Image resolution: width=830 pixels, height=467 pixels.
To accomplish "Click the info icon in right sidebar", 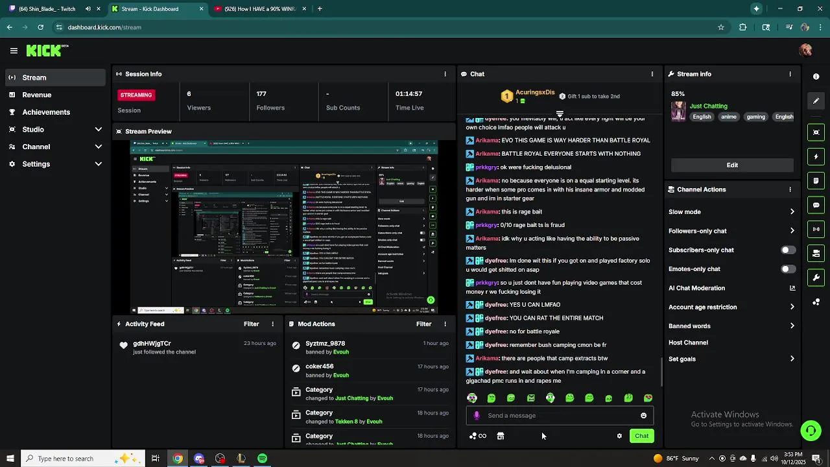I will pos(816,77).
